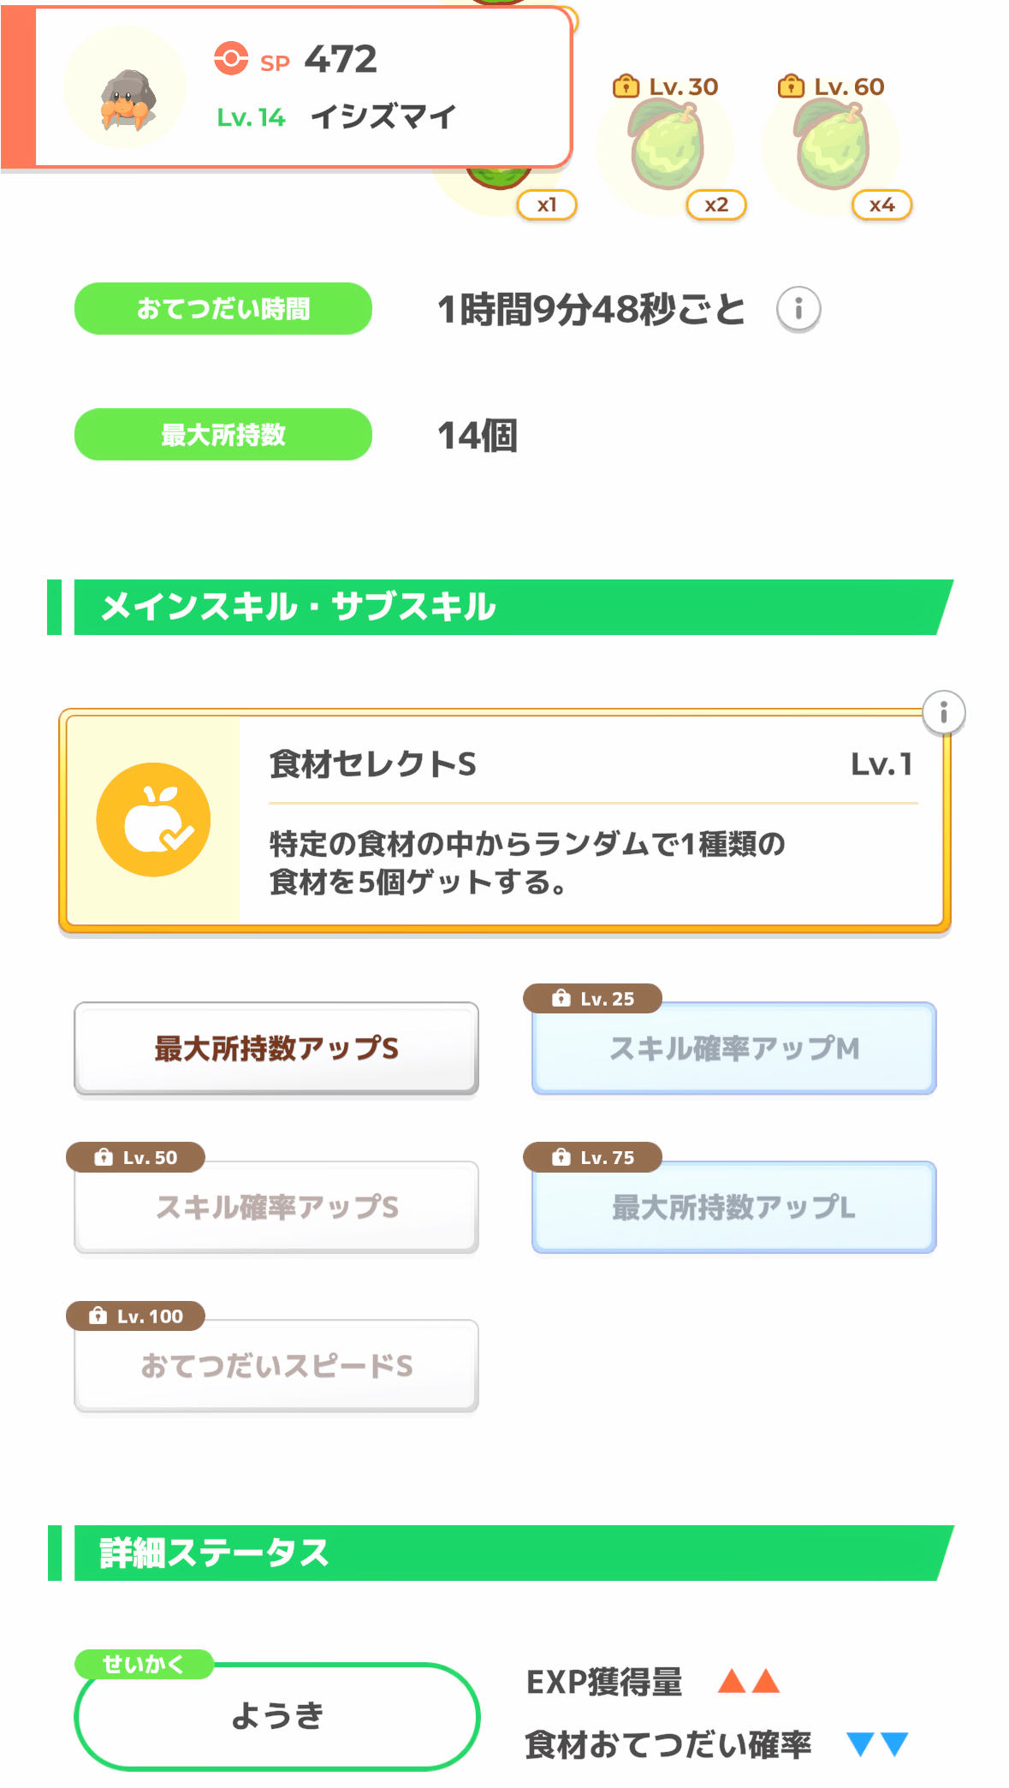Tap the Lv. 30 locked ingredient icon

(668, 146)
